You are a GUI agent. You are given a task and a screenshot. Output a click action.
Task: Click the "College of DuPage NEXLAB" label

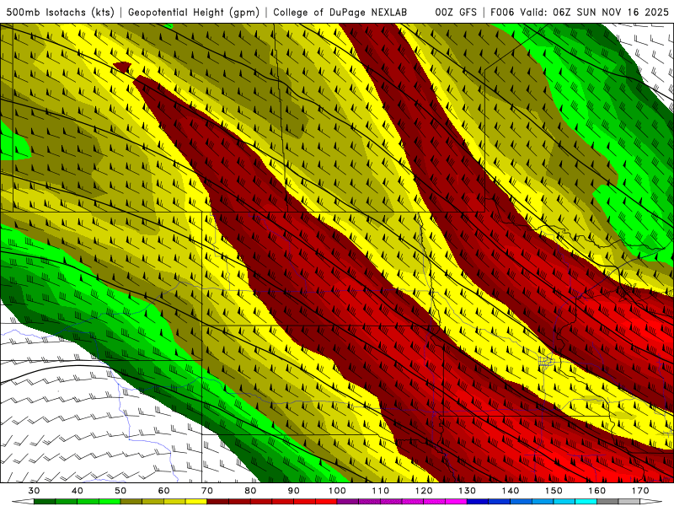click(340, 12)
